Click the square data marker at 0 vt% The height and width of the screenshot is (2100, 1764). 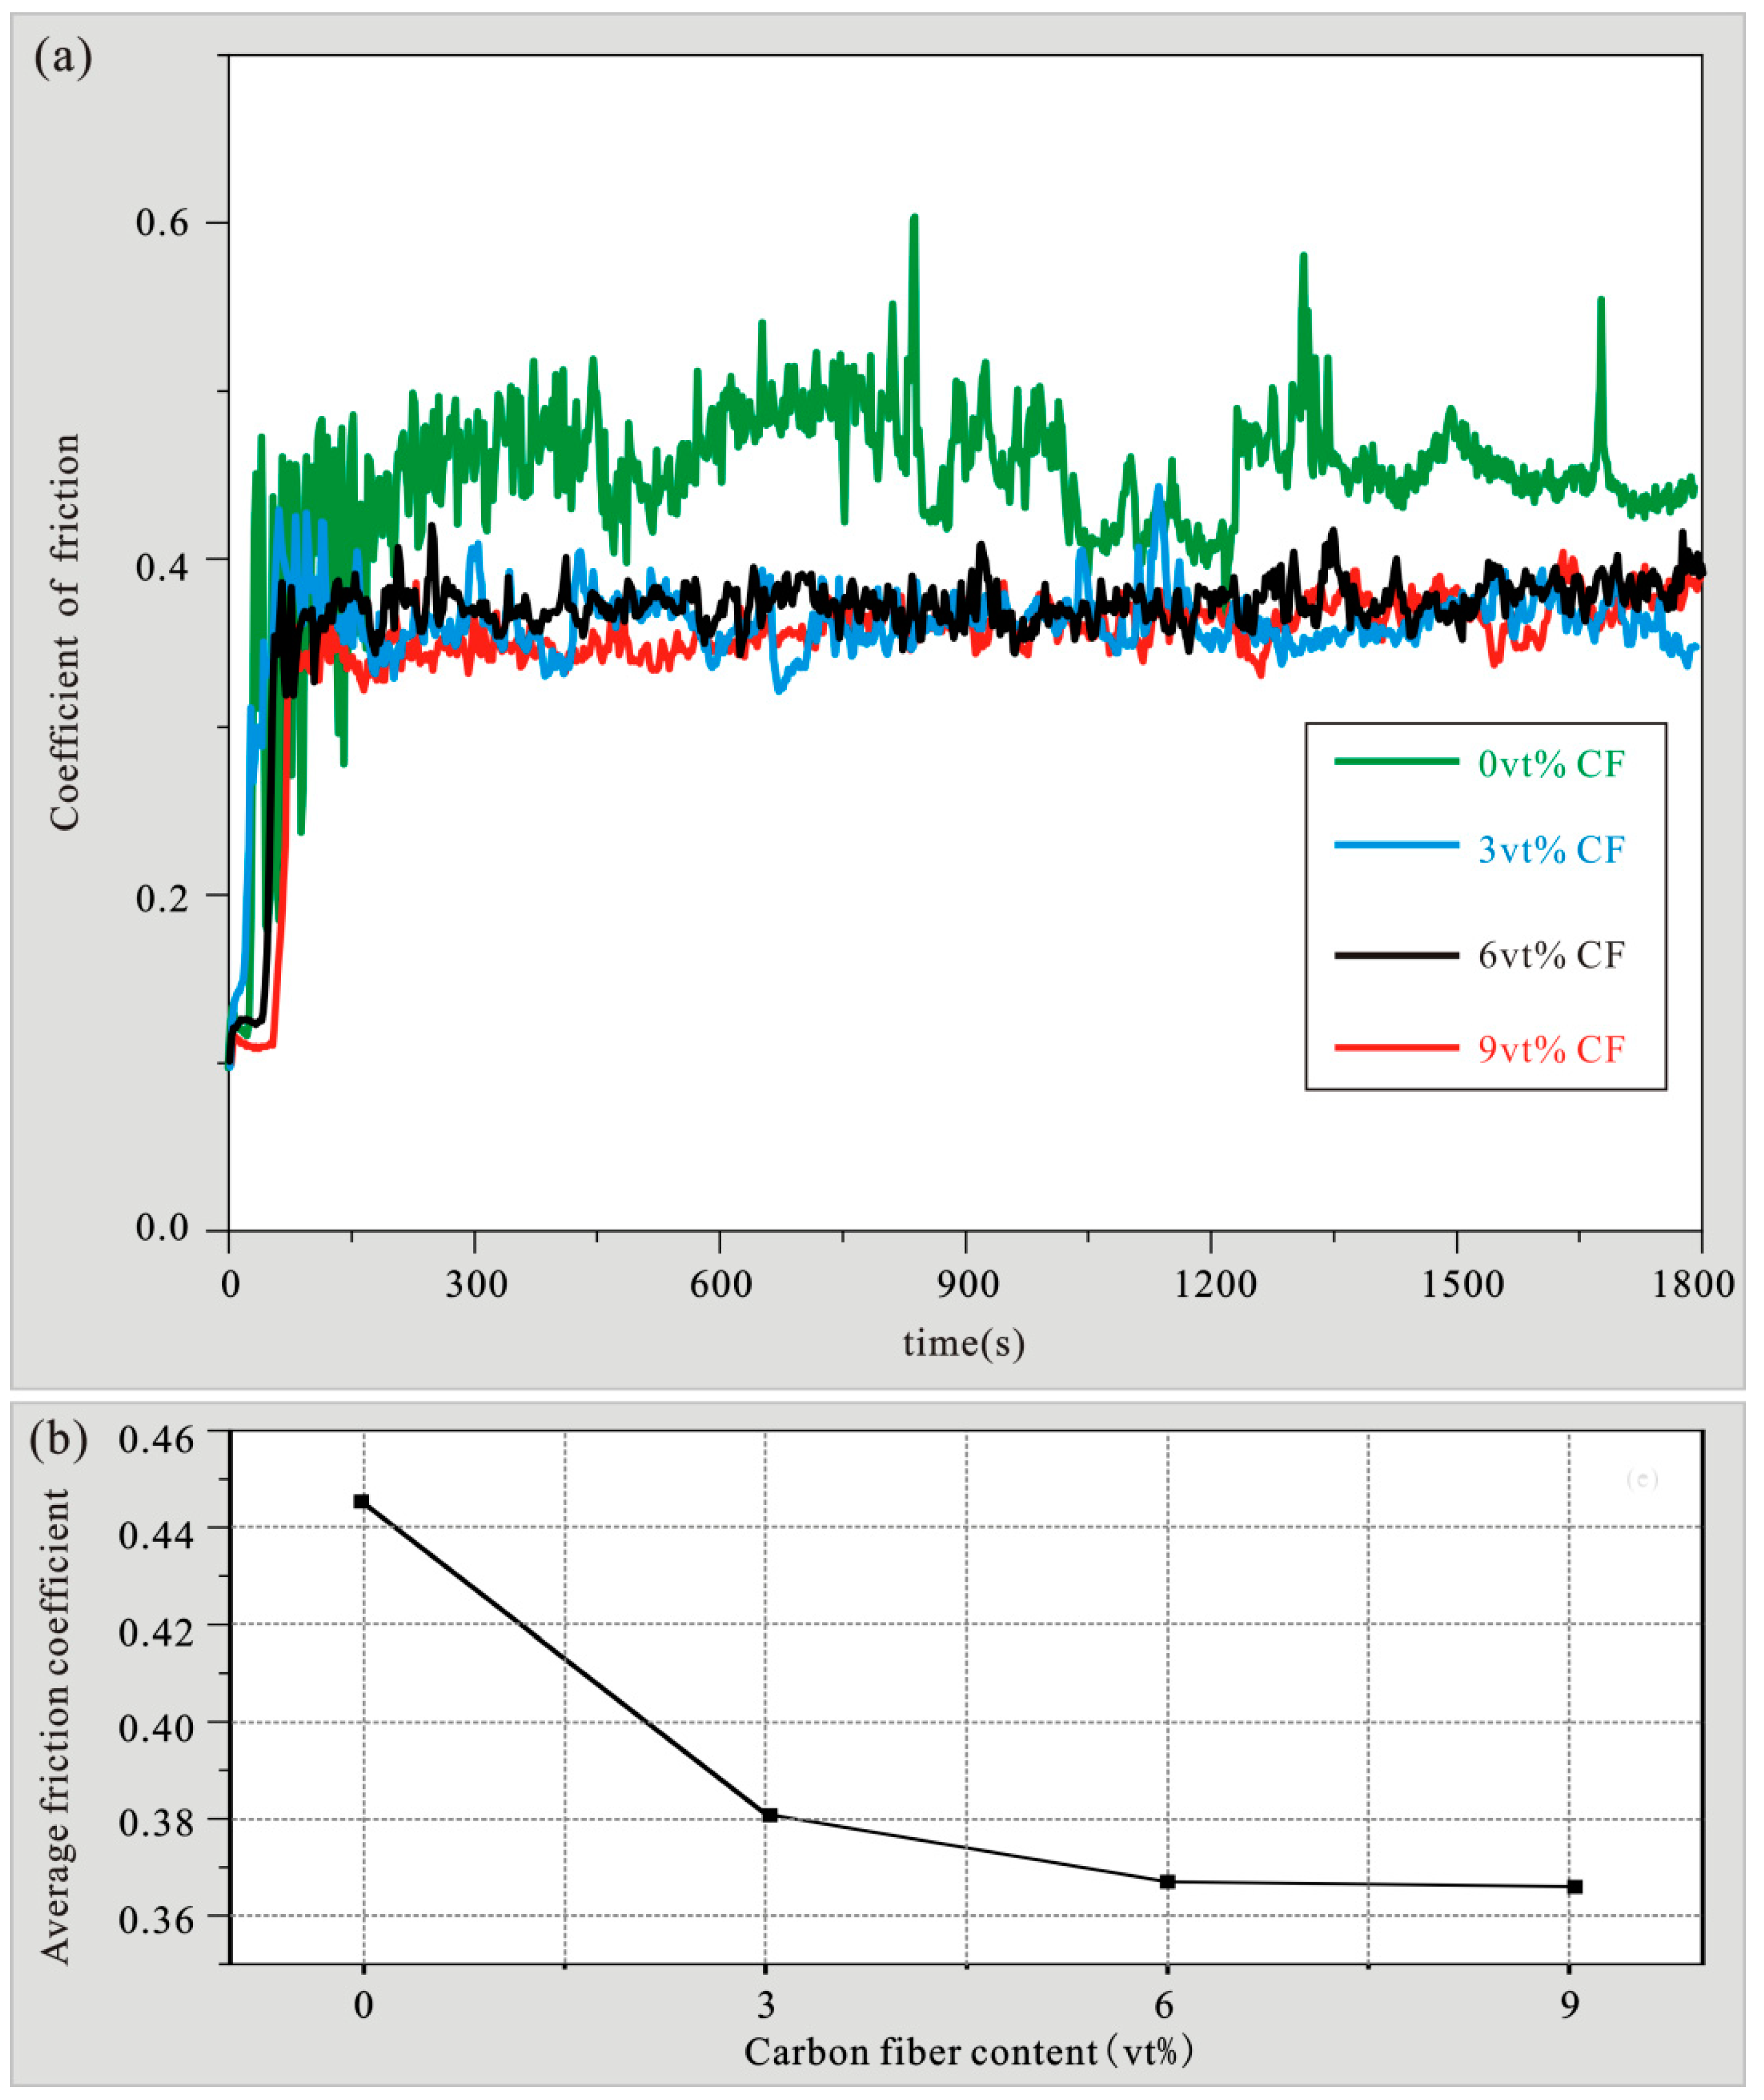[x=362, y=1501]
